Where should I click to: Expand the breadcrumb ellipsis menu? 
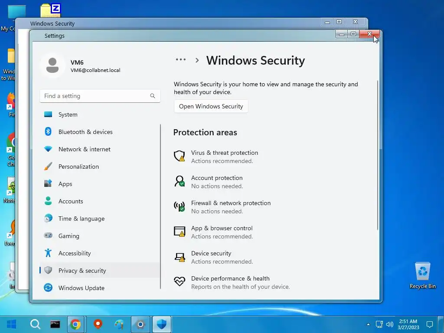181,60
